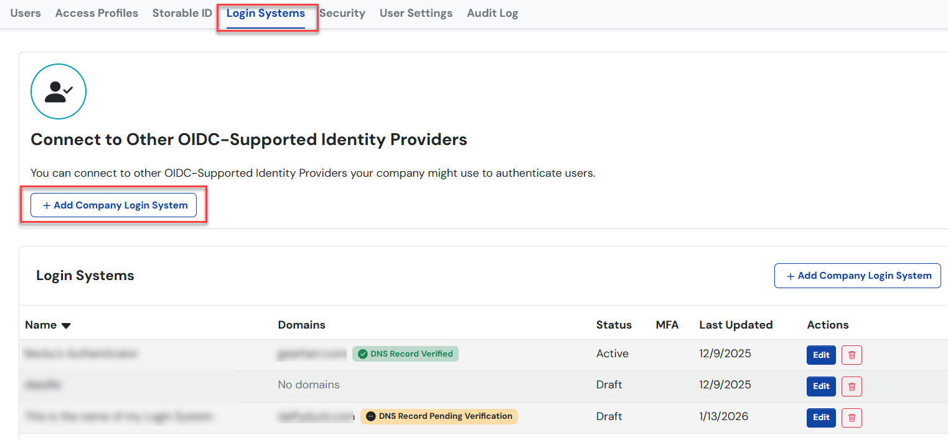The height and width of the screenshot is (440, 948).
Task: Select the Login Systems tab
Action: point(266,13)
